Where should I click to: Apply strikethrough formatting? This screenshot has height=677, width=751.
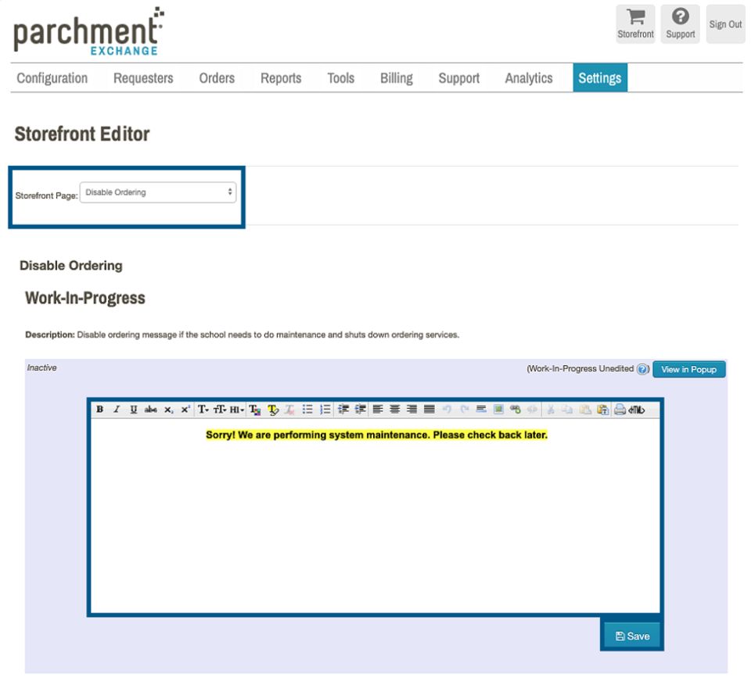(151, 410)
